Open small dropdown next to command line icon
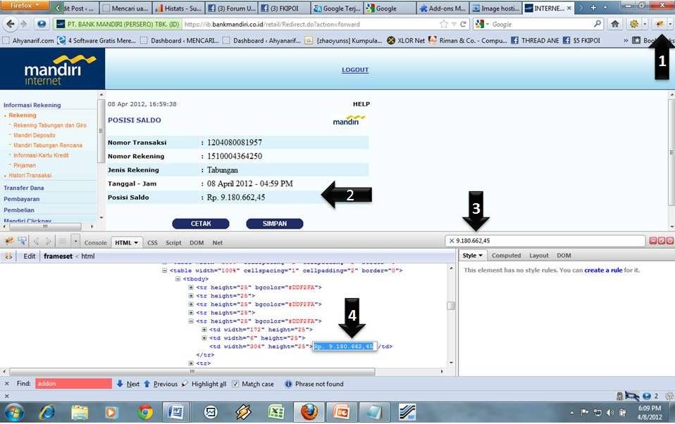Screen dimensions: 675x424 [76, 242]
